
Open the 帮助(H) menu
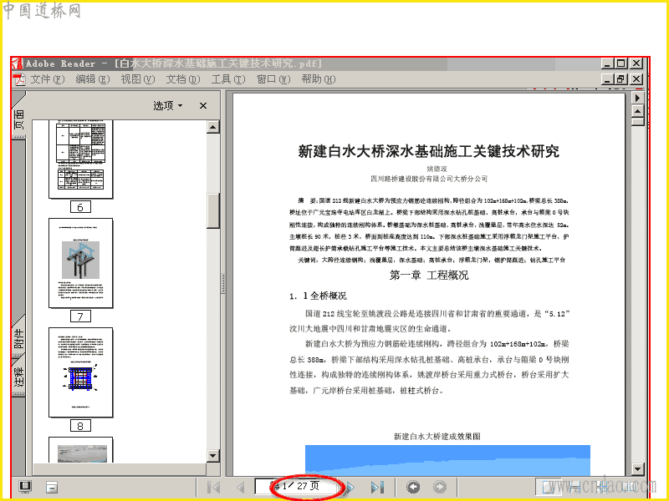click(x=319, y=79)
